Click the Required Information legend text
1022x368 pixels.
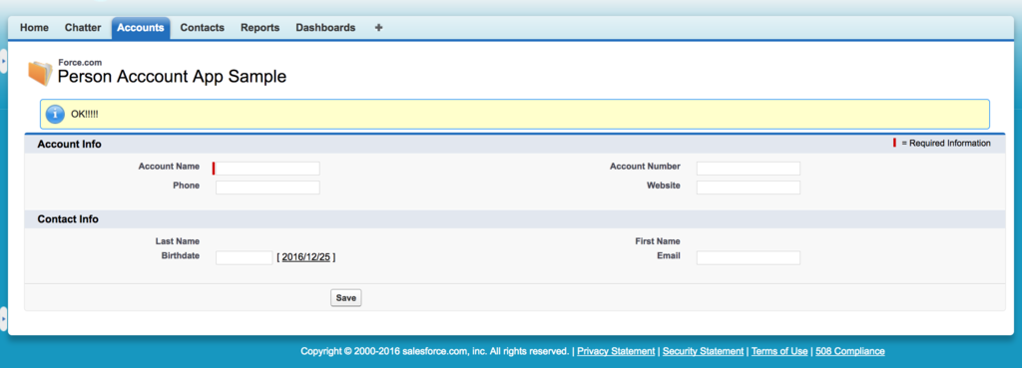pyautogui.click(x=946, y=144)
